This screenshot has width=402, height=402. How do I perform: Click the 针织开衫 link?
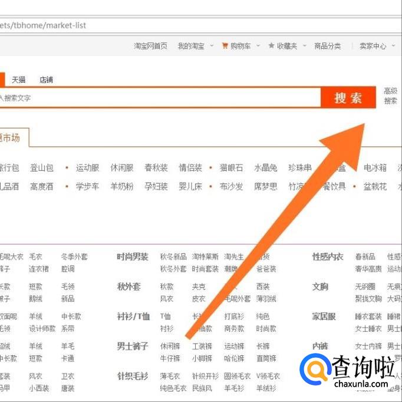pyautogui.click(x=205, y=376)
